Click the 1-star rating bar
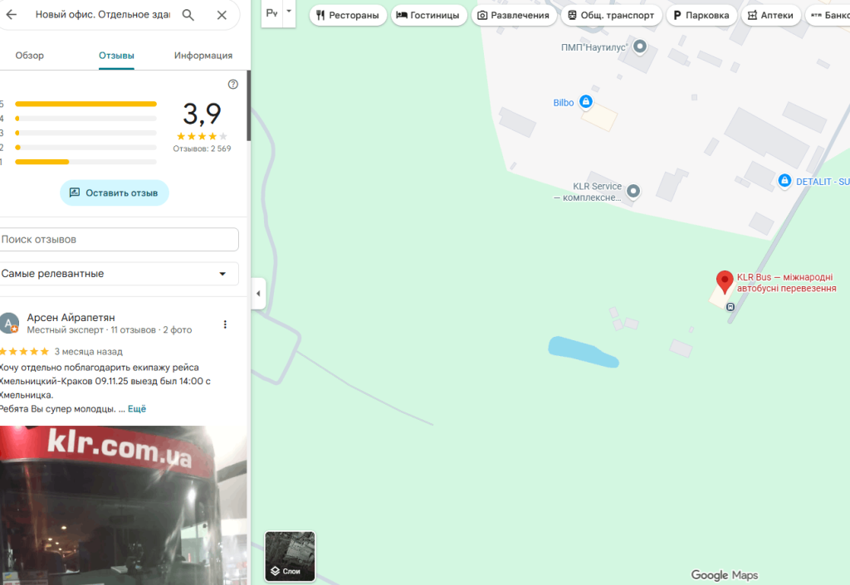This screenshot has height=585, width=850. pyautogui.click(x=85, y=162)
